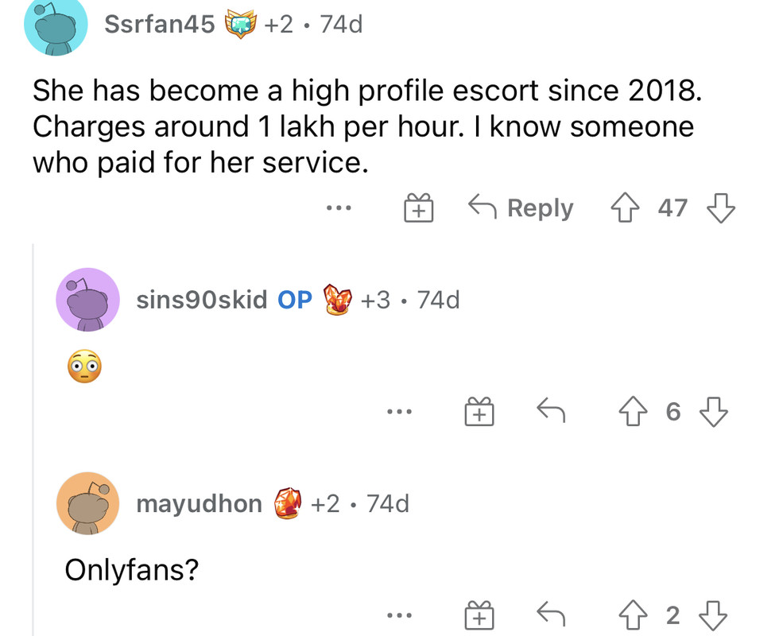Open more options on Ssrfan45's comment
779x636 pixels.
coord(337,209)
